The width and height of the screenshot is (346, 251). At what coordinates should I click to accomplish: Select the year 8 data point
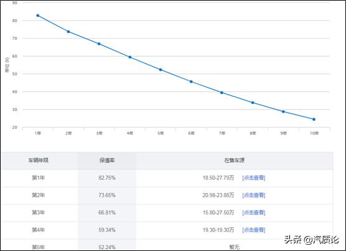point(253,102)
